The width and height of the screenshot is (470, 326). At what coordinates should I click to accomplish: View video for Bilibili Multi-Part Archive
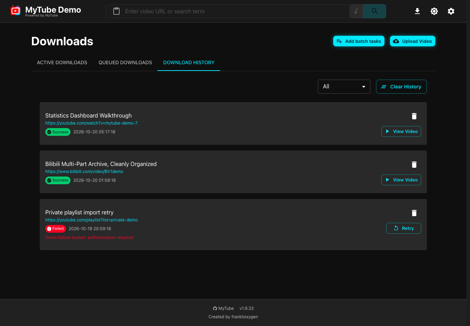tap(401, 180)
